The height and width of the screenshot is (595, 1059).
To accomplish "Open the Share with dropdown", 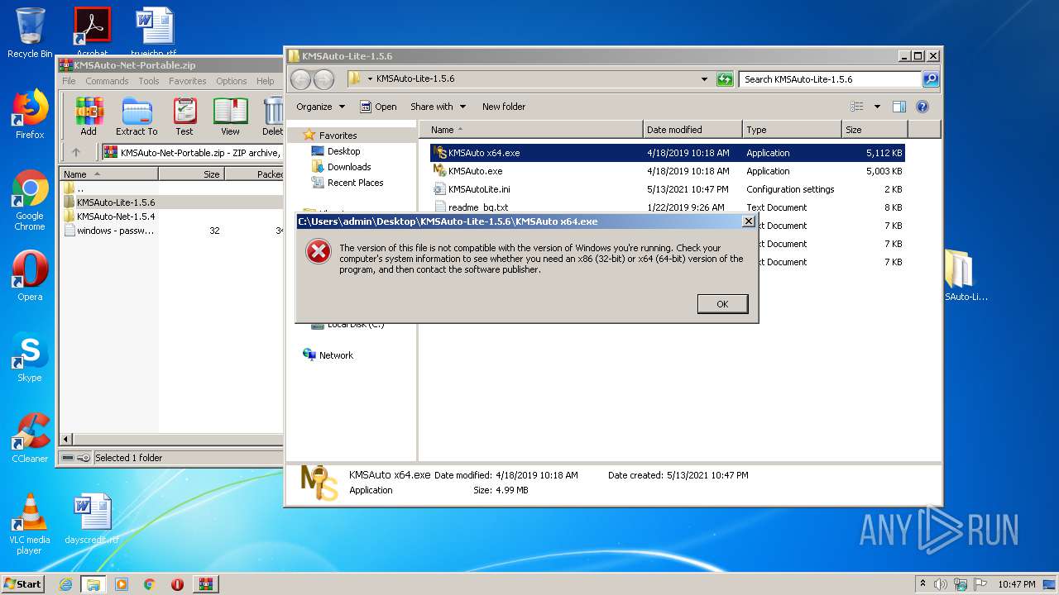I will coord(438,107).
